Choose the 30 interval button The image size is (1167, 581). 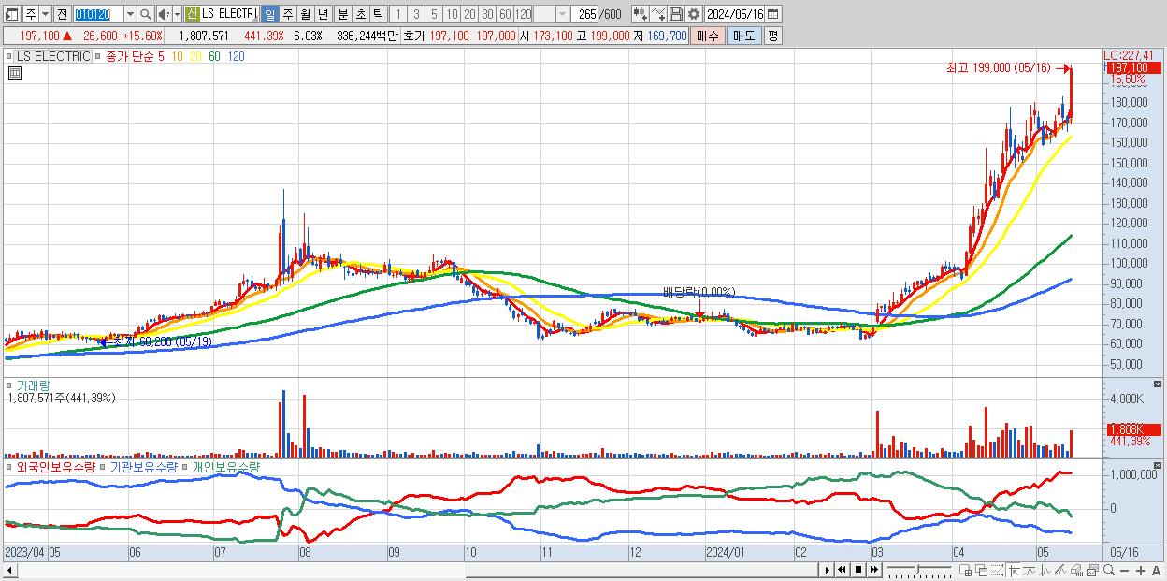487,14
